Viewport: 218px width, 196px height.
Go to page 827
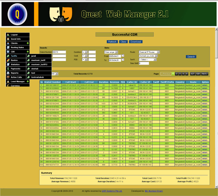(193, 74)
